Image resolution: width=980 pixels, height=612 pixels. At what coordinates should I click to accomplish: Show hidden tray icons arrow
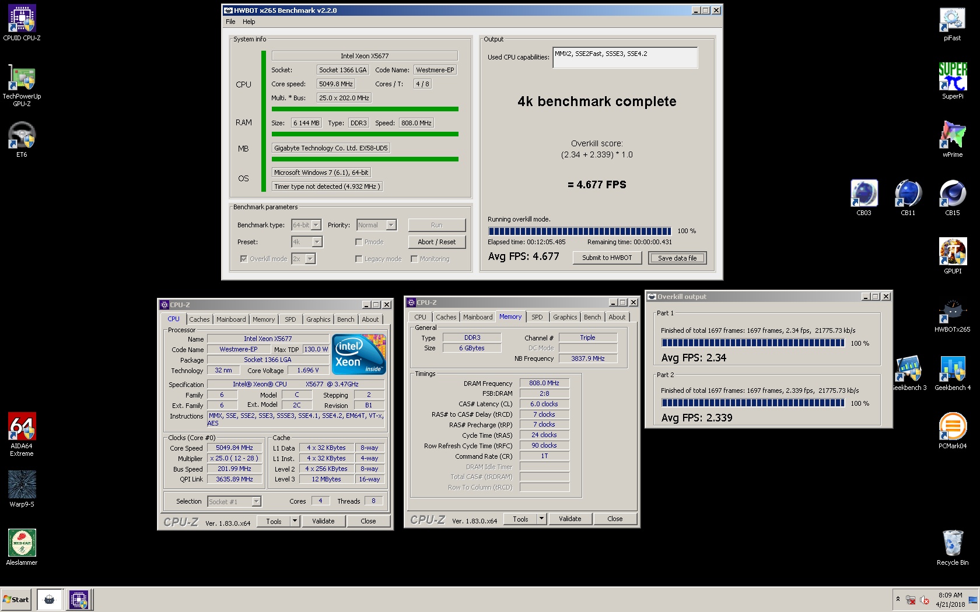coord(898,599)
